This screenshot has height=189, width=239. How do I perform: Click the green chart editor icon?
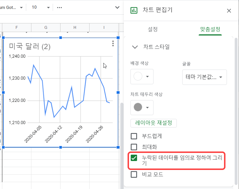(x=134, y=10)
